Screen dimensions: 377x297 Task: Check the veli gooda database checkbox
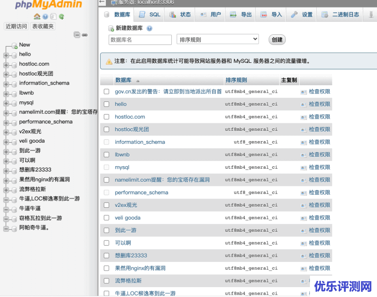click(x=107, y=218)
